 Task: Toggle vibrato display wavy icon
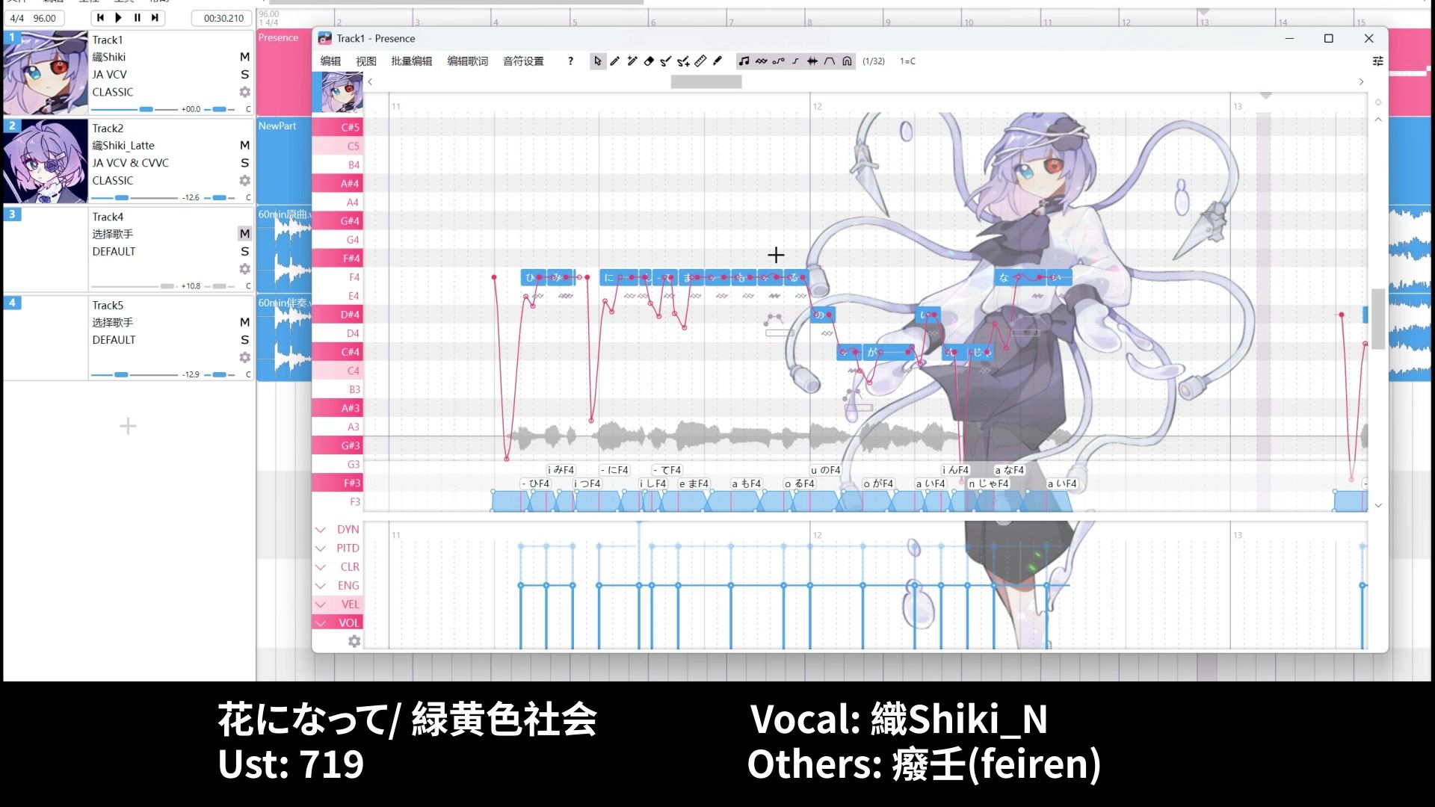(761, 61)
